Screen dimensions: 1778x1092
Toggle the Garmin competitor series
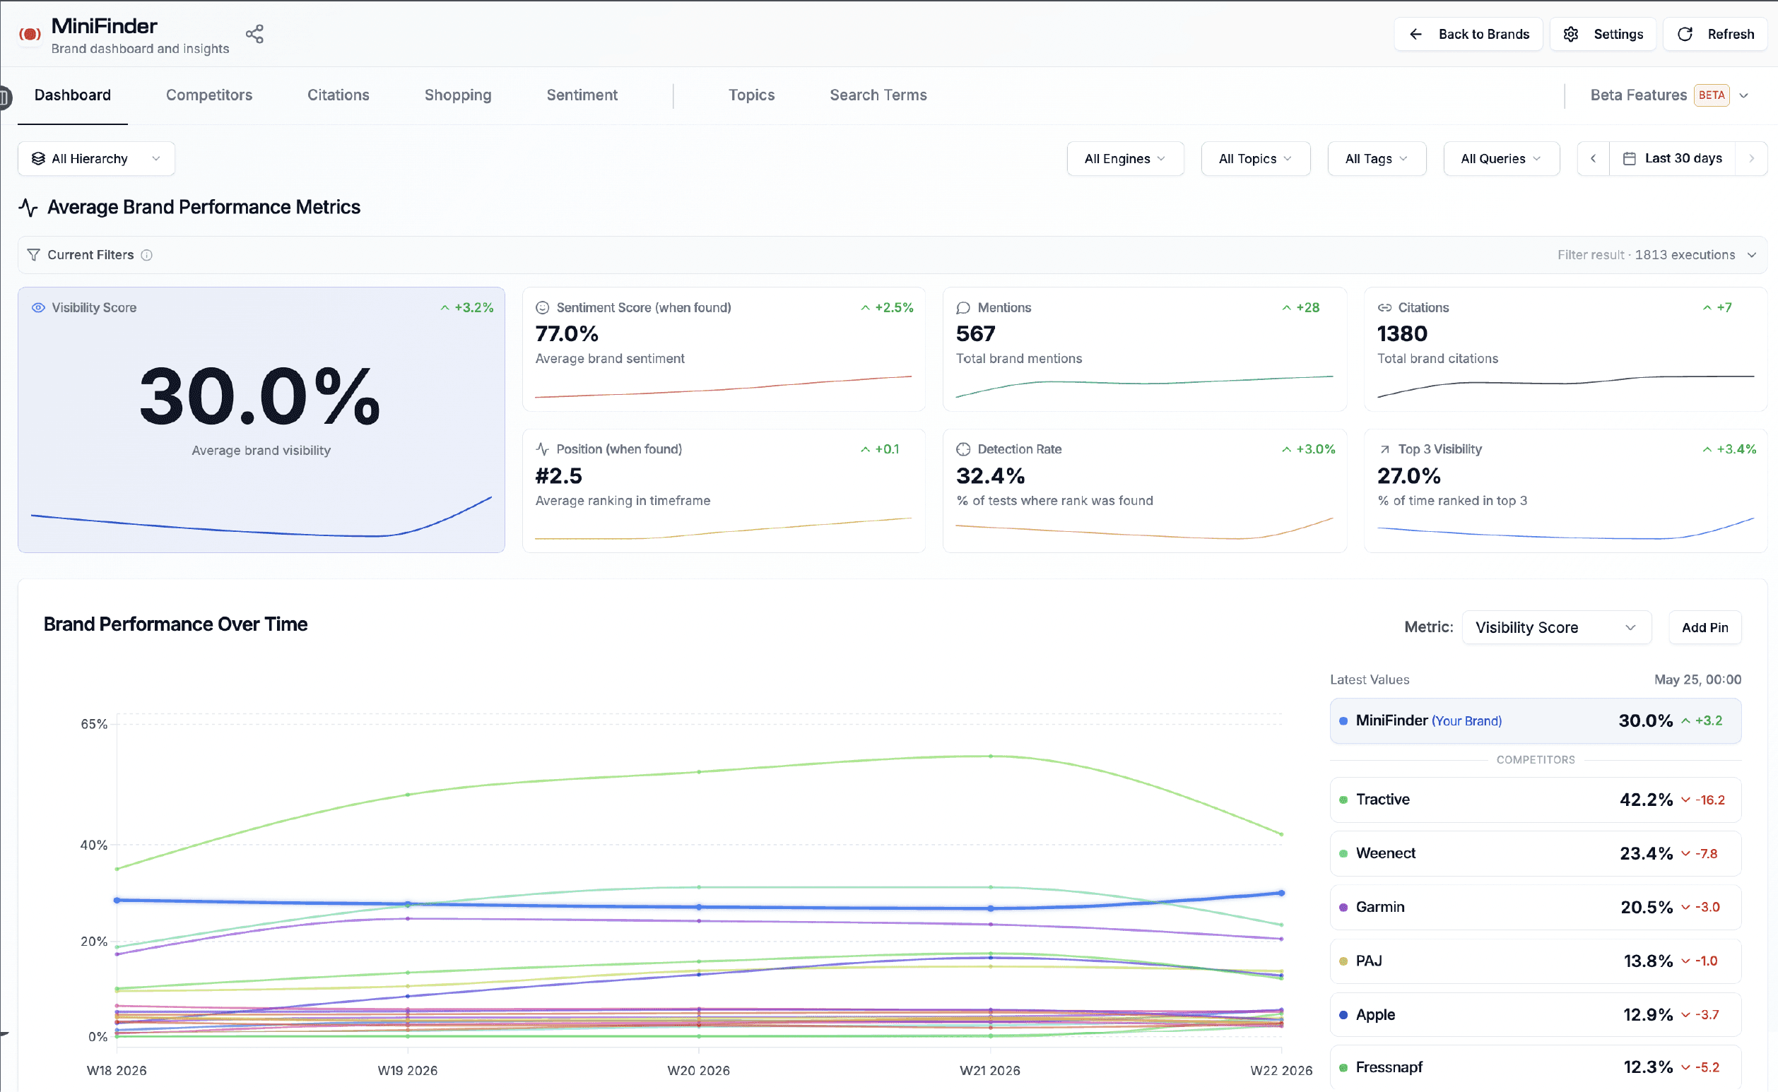[x=1535, y=907]
